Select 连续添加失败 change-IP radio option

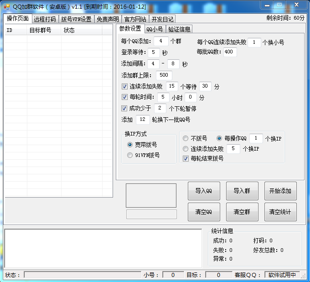186,149
